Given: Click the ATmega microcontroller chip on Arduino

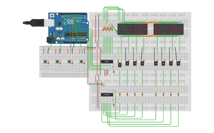Looking at the screenshot, I should coord(76,35).
